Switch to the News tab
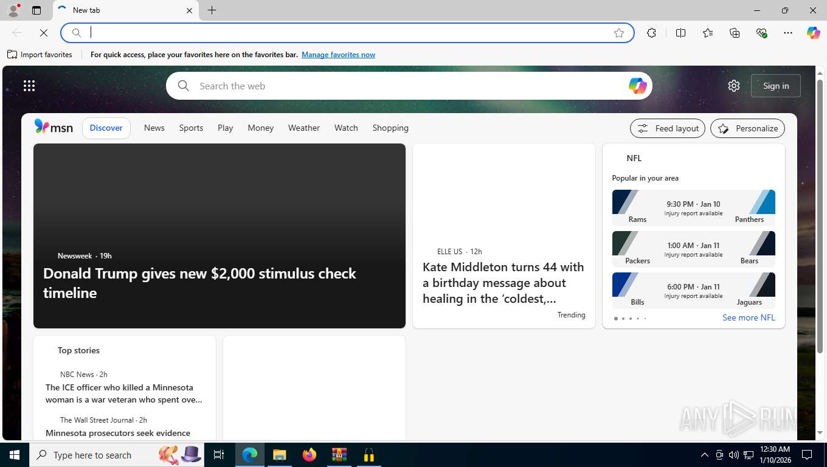This screenshot has width=827, height=467. click(x=154, y=128)
